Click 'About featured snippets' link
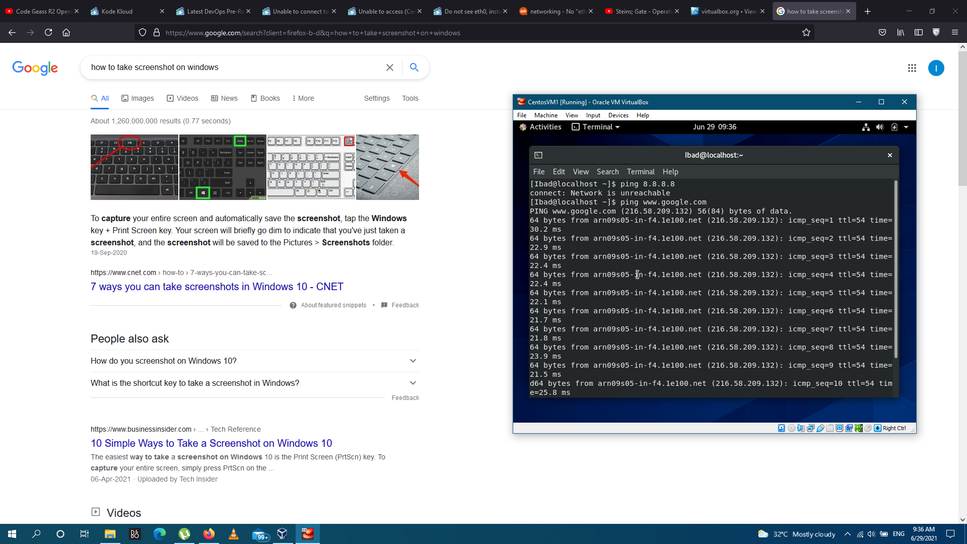The width and height of the screenshot is (967, 544). pyautogui.click(x=333, y=305)
